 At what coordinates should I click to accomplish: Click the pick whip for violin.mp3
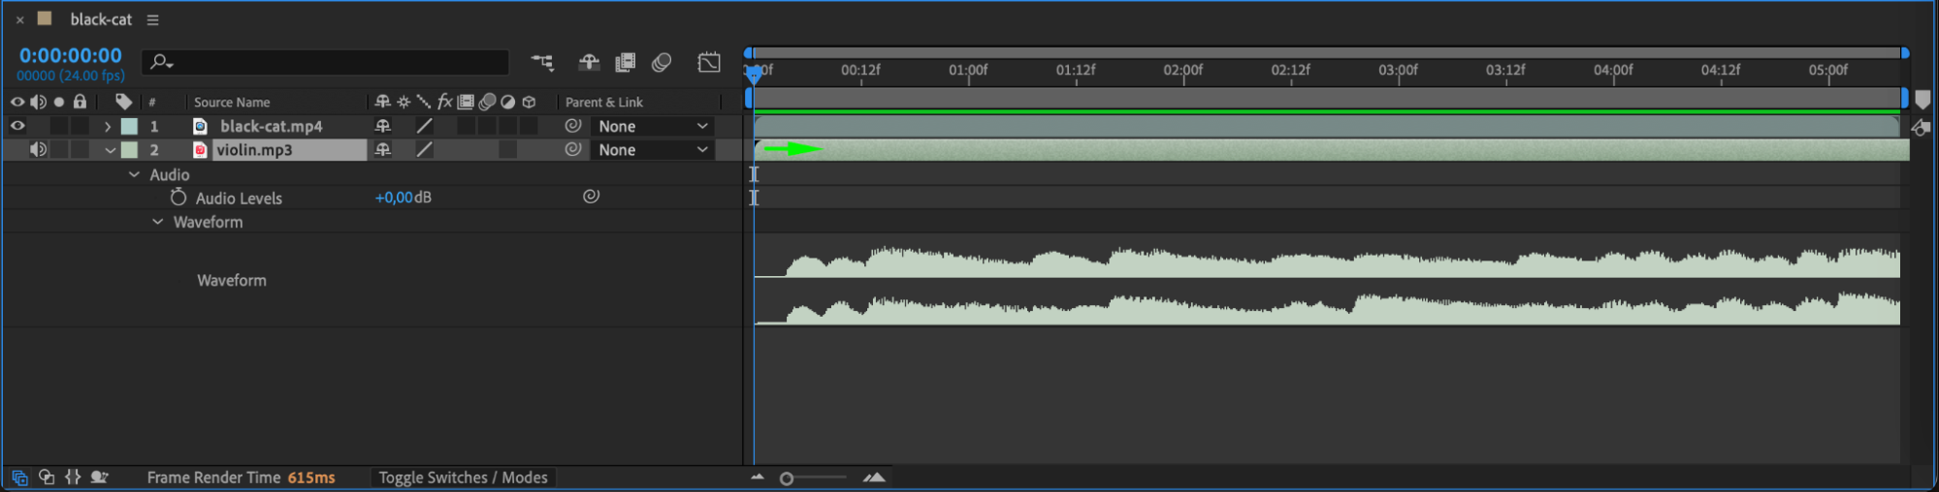click(573, 149)
